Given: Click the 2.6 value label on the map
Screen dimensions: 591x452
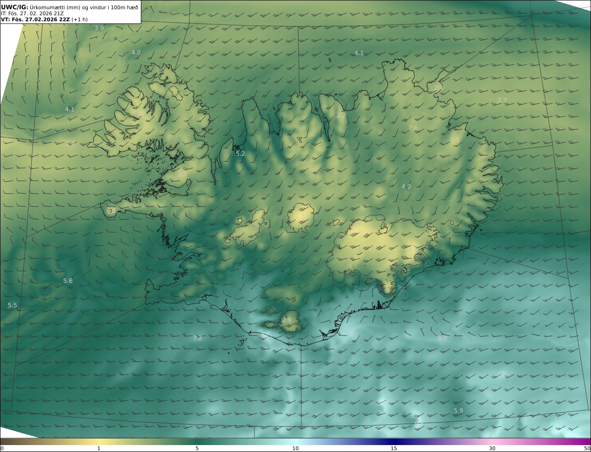Looking at the screenshot, I should coord(413,128).
